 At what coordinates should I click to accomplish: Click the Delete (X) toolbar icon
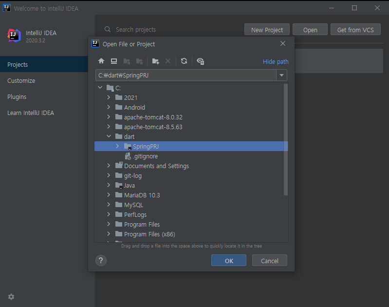click(168, 61)
